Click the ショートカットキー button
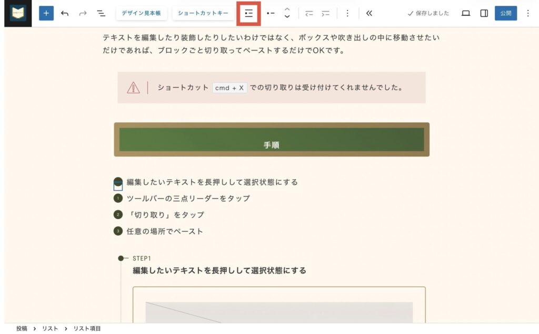539x334 pixels. [x=203, y=14]
